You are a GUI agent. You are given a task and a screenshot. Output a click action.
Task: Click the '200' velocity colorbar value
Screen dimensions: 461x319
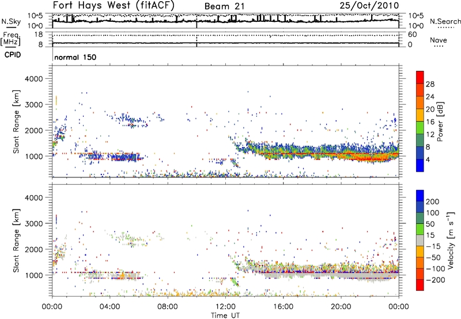point(433,202)
